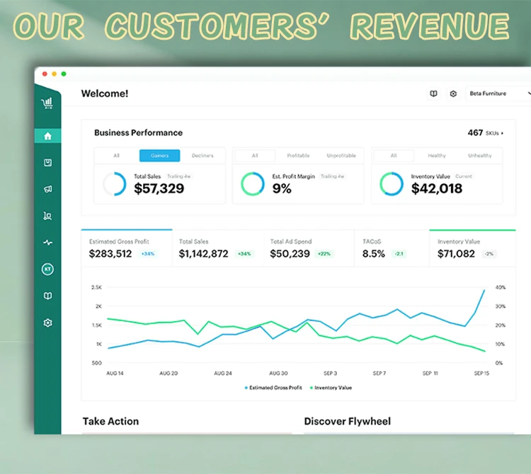Open the products box icon in sidebar
The width and height of the screenshot is (531, 474).
pos(47,163)
